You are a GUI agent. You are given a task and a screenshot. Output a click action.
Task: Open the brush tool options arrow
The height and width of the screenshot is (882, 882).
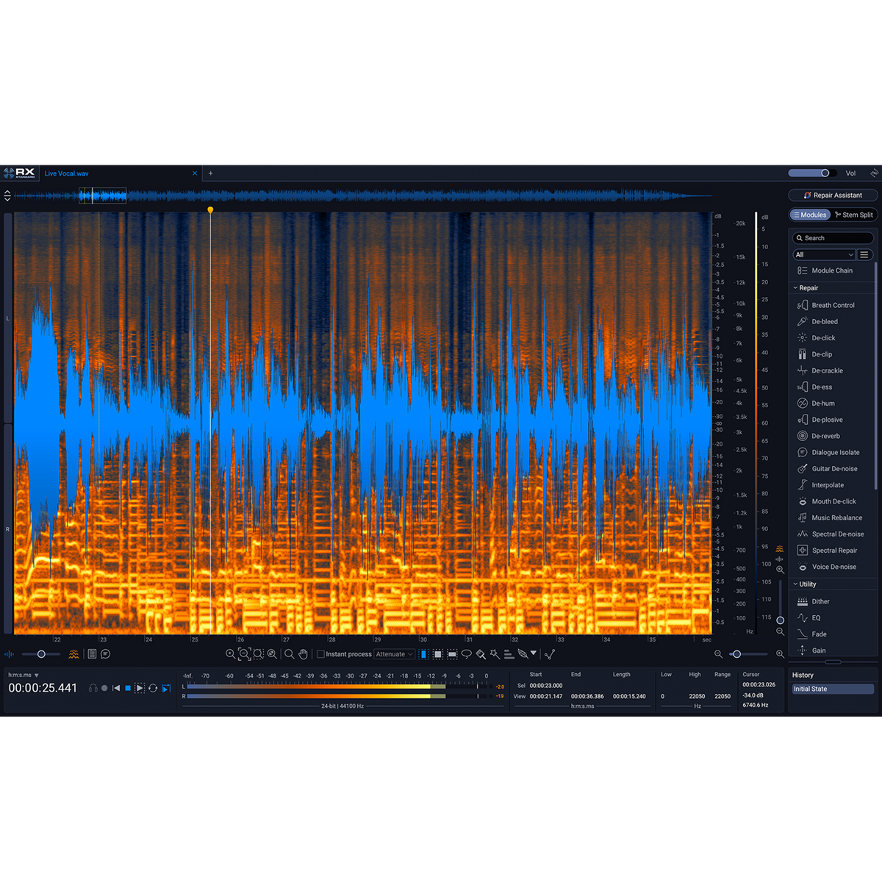(x=534, y=653)
